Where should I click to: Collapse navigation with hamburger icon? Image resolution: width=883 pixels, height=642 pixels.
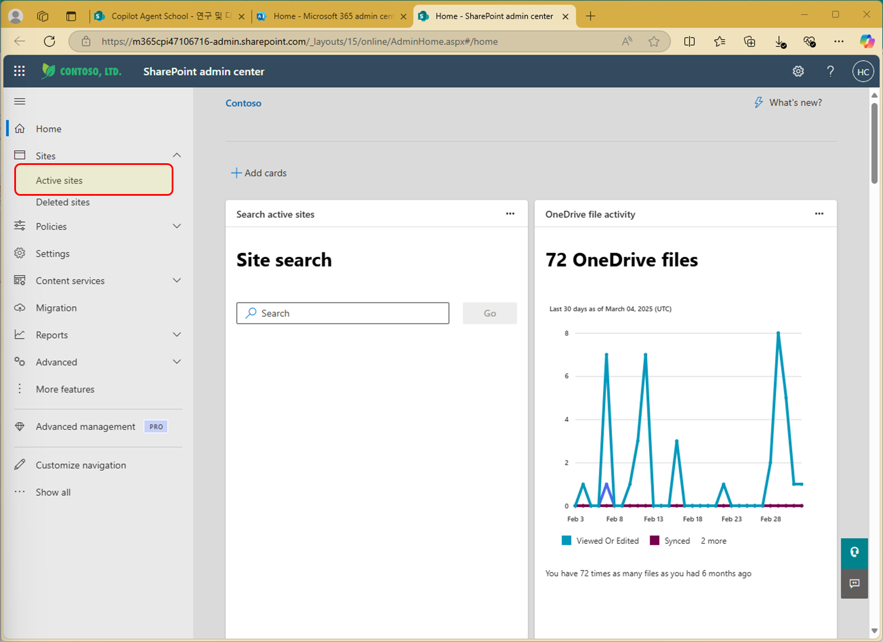19,102
